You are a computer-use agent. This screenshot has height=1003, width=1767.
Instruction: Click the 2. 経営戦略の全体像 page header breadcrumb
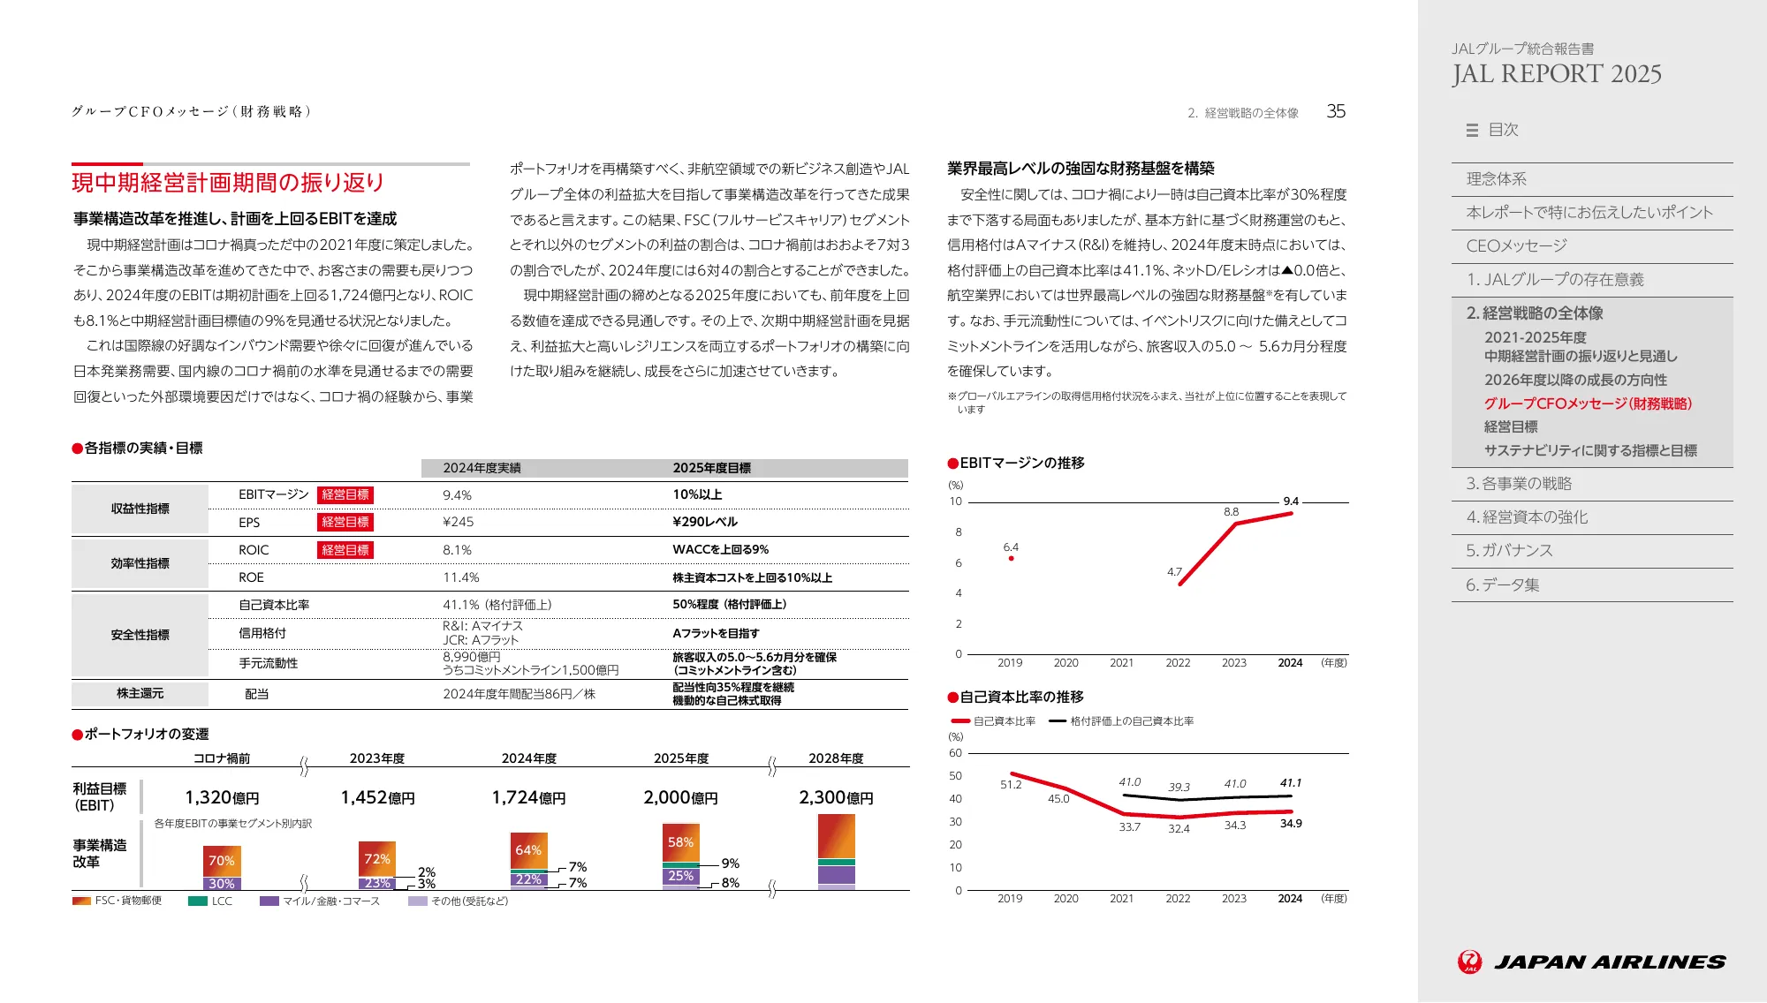[x=1243, y=113]
